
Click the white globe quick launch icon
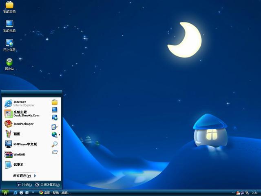pos(21,193)
